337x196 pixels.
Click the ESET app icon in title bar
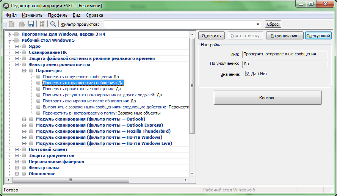coord(6,6)
